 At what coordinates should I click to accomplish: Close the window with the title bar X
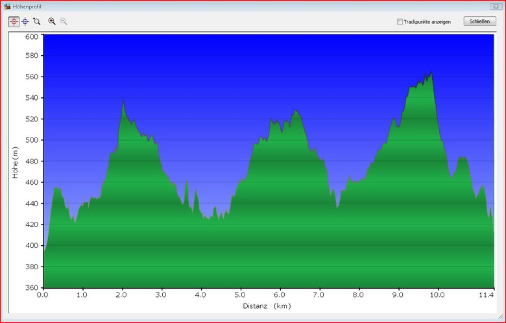[496, 6]
